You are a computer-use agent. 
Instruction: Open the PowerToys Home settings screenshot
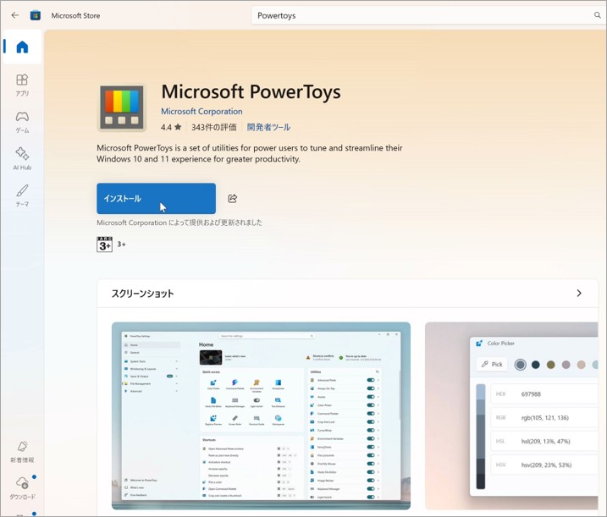point(261,416)
